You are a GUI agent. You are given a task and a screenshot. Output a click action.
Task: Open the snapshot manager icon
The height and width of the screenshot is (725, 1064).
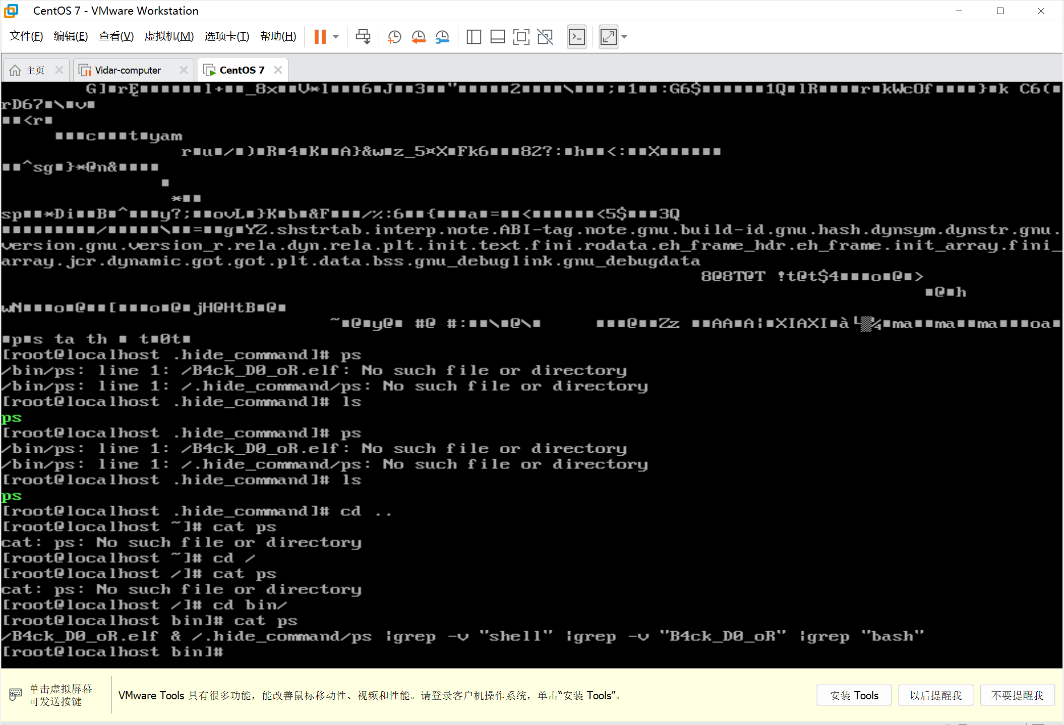click(442, 37)
